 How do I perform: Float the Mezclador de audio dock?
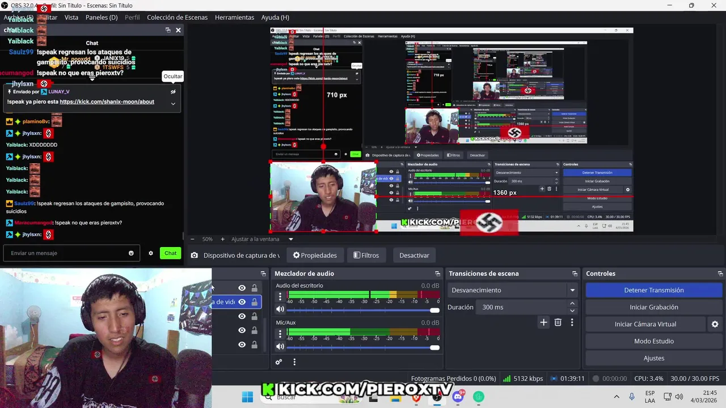tap(437, 274)
